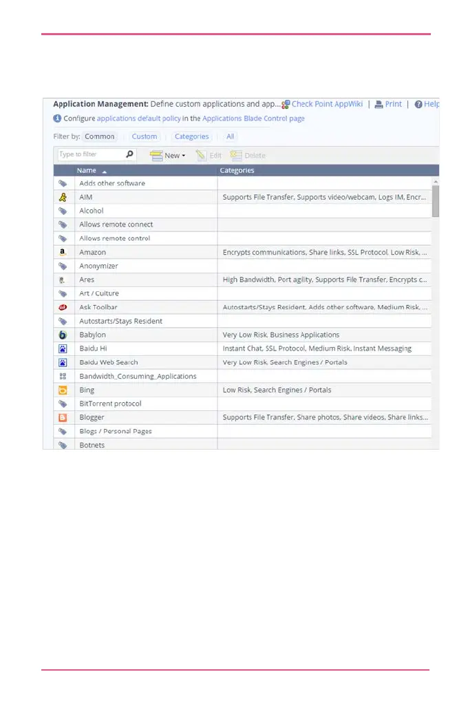468x703 pixels.
Task: Click the tag icon beside Anonymizer
Action: pyautogui.click(x=63, y=266)
